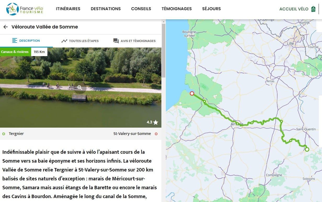
Task: Click the Canaux & rivières badge
Action: 15,52
